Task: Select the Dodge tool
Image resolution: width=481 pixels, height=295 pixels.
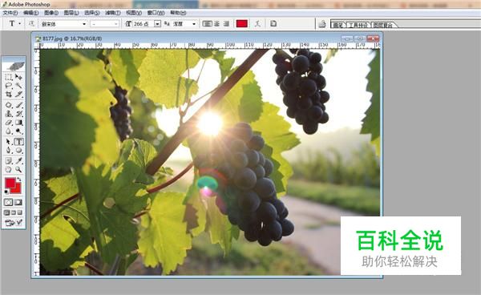Action: click(19, 131)
